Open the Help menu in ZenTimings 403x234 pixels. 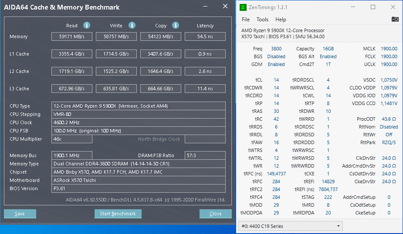(x=281, y=20)
